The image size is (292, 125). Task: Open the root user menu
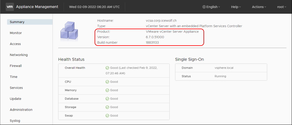[x=282, y=7]
